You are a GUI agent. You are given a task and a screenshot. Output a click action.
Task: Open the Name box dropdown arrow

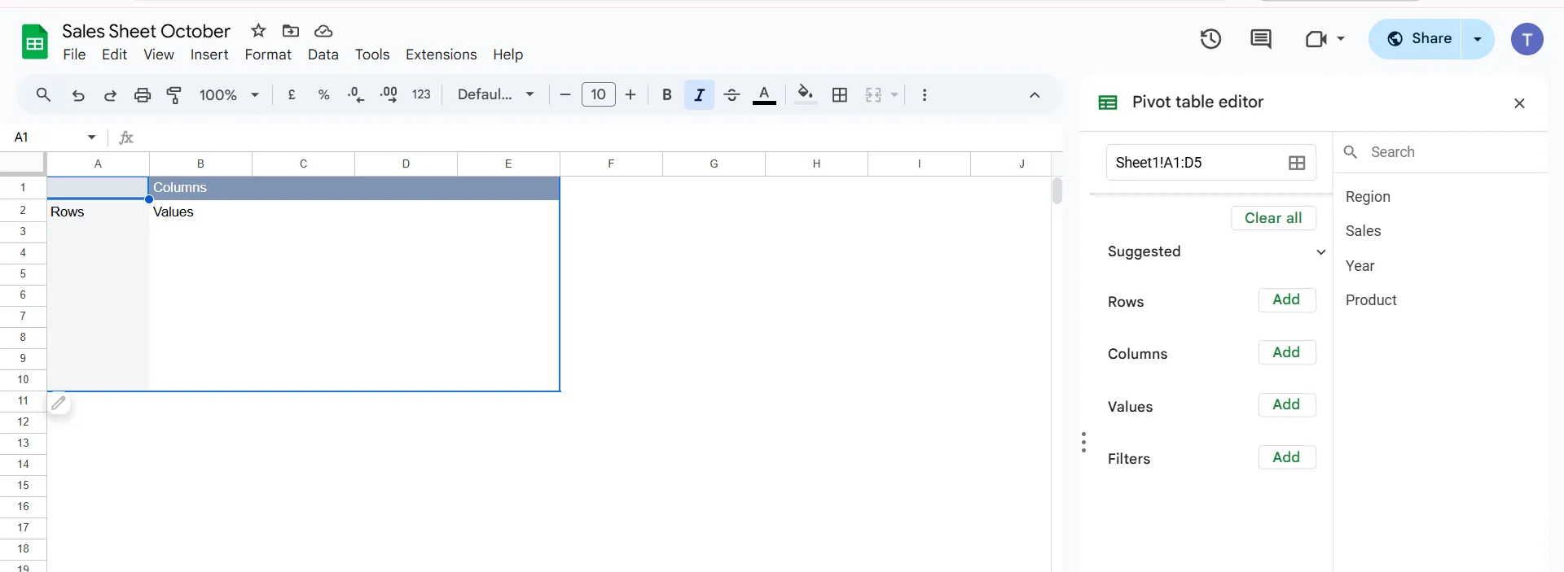91,137
